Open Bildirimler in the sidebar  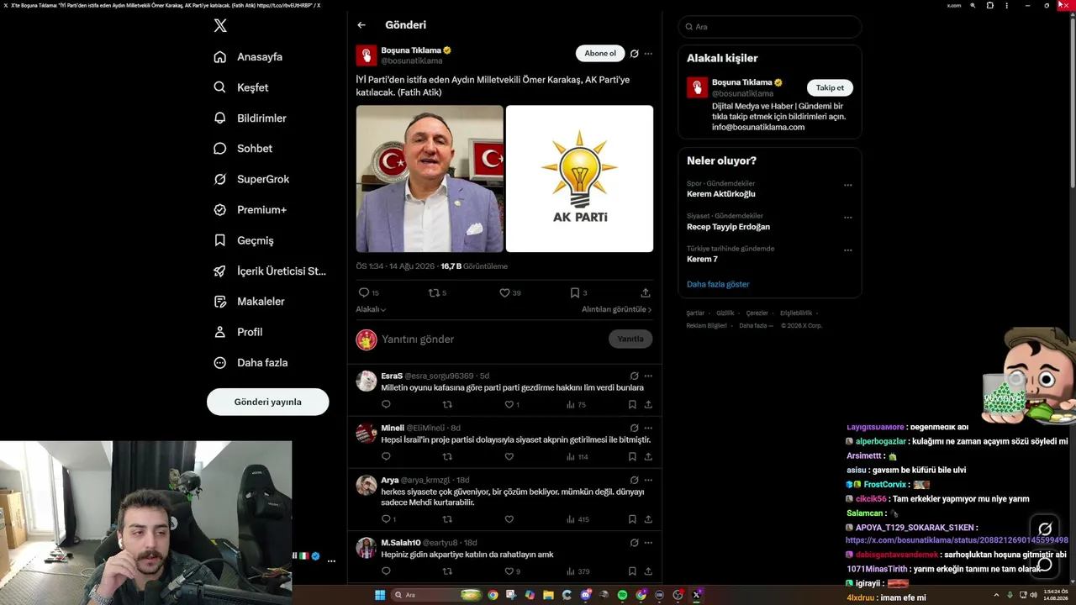pyautogui.click(x=250, y=118)
